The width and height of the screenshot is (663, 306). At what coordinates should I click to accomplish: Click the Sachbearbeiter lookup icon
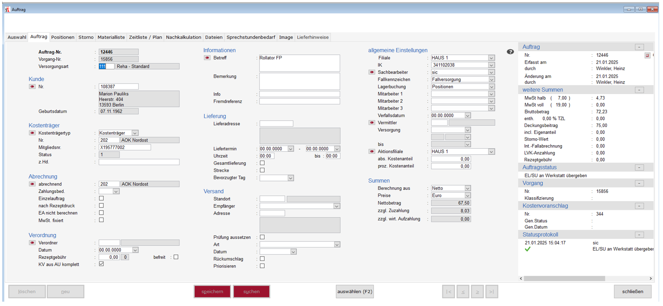[x=372, y=72]
